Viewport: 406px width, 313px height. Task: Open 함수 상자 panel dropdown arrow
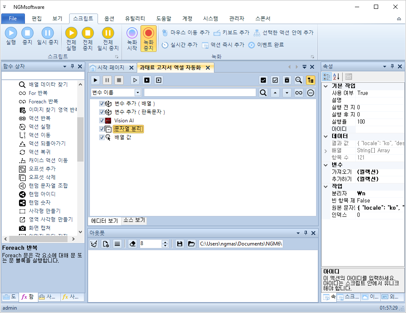[x=65, y=67]
